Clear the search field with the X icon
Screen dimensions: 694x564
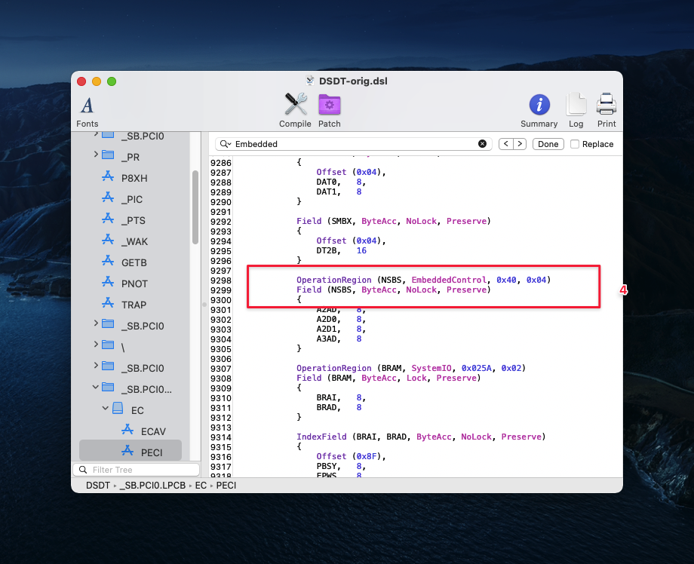483,144
